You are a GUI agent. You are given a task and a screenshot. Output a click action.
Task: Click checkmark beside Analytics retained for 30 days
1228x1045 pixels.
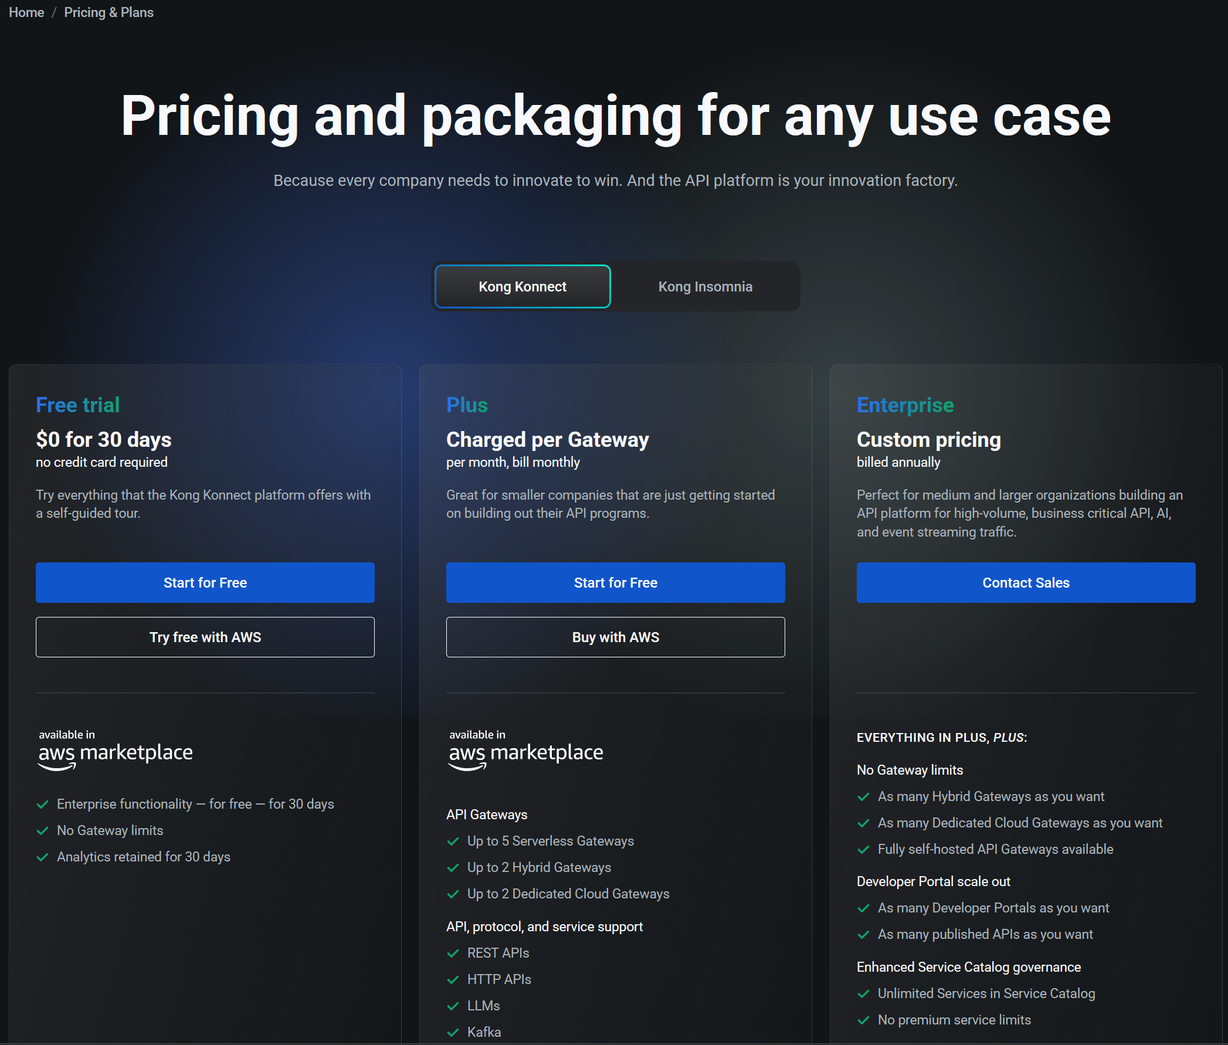click(x=43, y=857)
